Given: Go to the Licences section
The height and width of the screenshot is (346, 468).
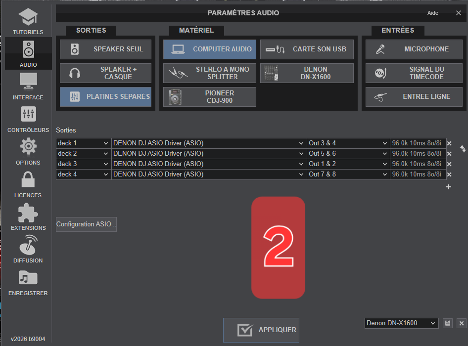Looking at the screenshot, I should click(28, 184).
